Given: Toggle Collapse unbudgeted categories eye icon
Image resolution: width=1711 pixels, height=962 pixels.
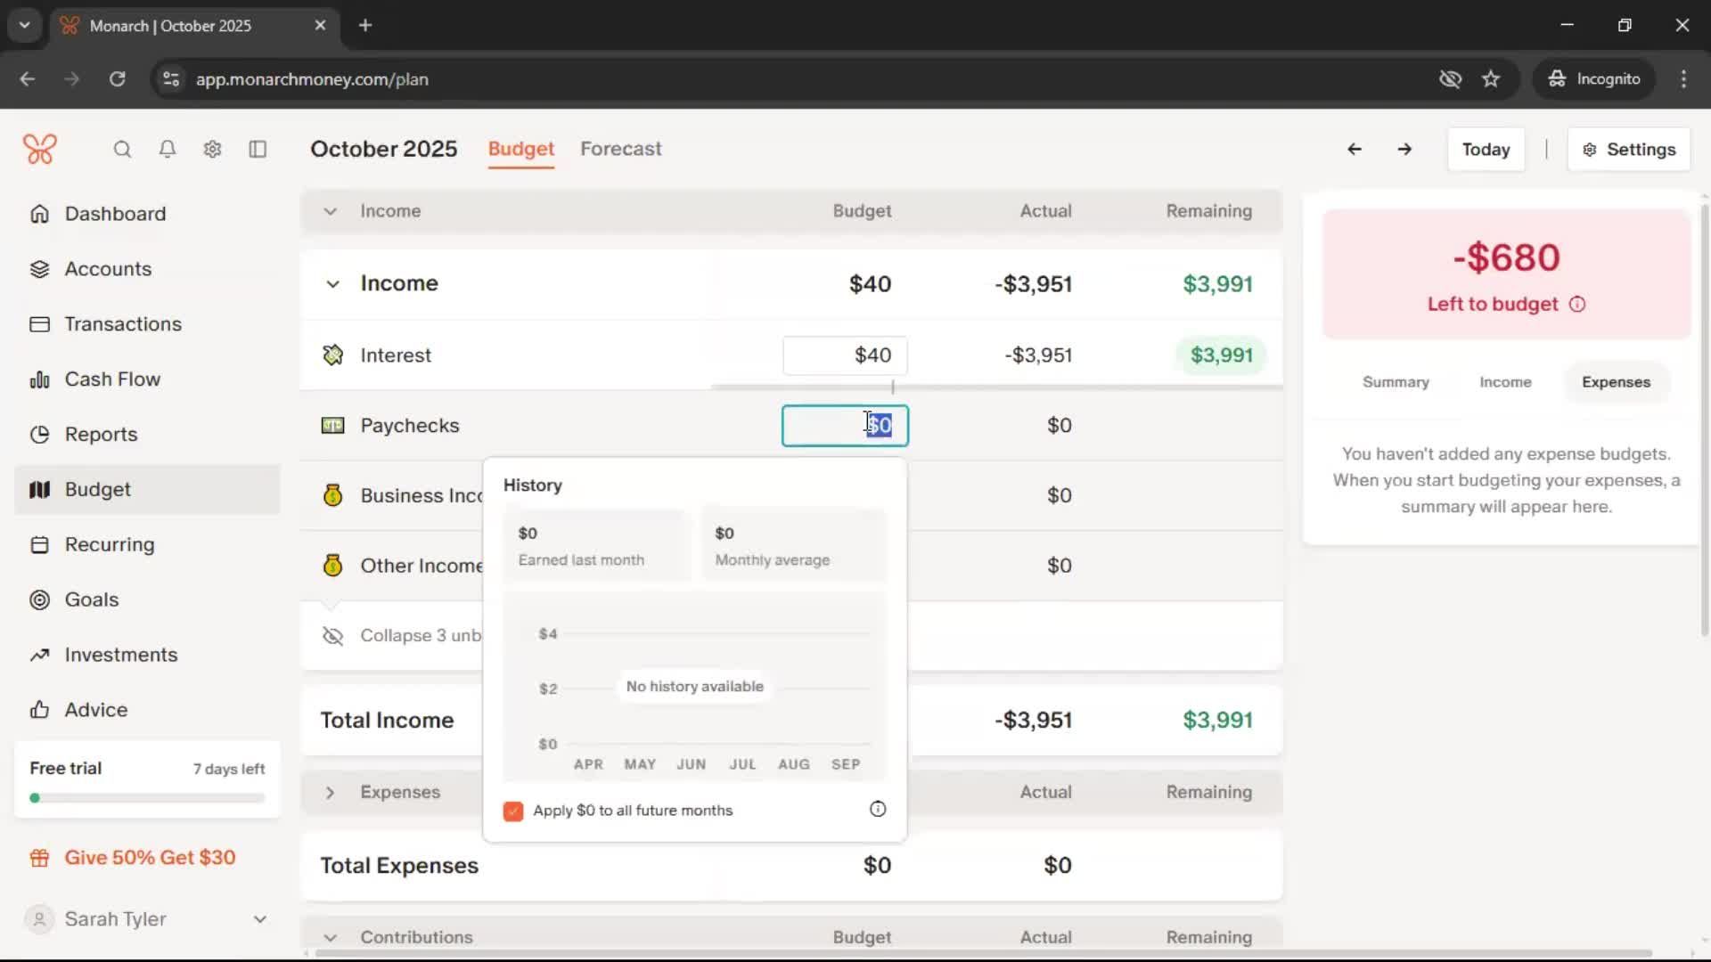Looking at the screenshot, I should tap(332, 636).
